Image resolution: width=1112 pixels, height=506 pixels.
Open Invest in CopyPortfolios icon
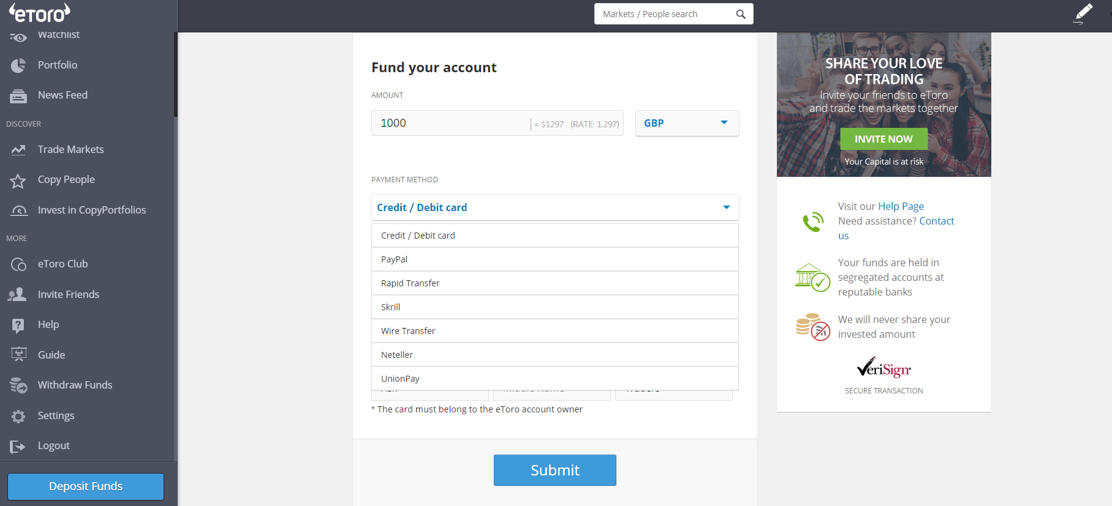[x=18, y=209]
